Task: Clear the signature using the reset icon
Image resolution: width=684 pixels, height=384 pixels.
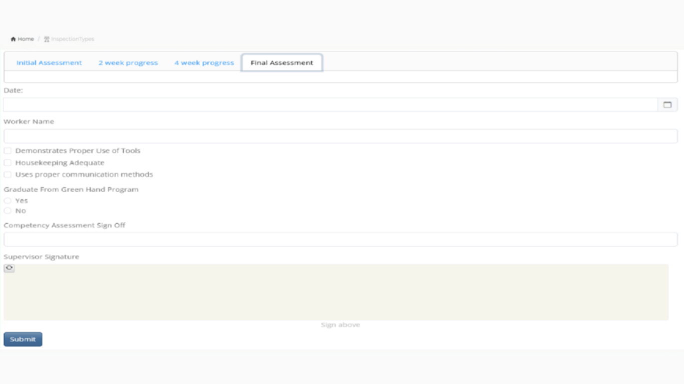Action: (9, 268)
